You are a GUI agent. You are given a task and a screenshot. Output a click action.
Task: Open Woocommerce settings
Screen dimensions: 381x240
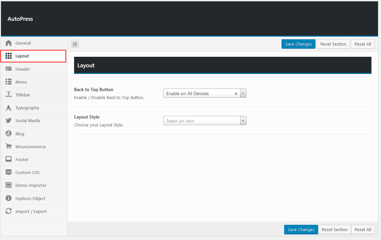(x=34, y=147)
